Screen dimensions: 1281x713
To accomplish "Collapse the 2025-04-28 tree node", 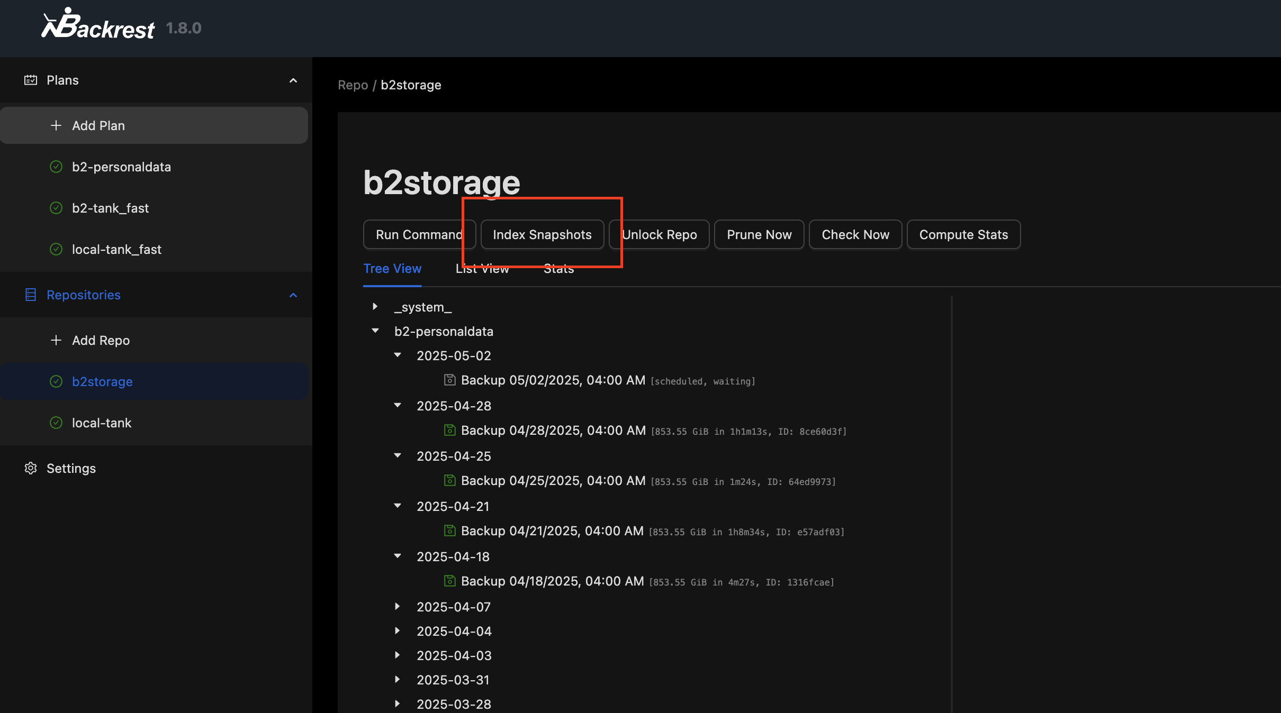I will (x=398, y=405).
